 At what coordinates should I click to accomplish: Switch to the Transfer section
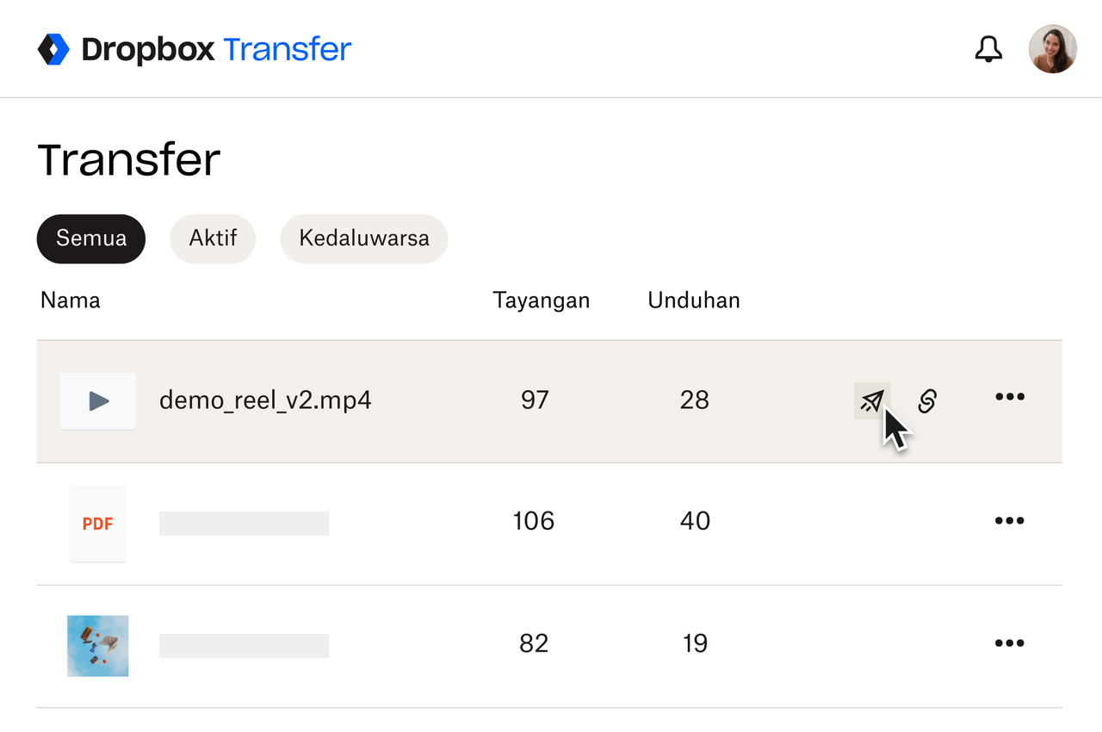point(287,49)
